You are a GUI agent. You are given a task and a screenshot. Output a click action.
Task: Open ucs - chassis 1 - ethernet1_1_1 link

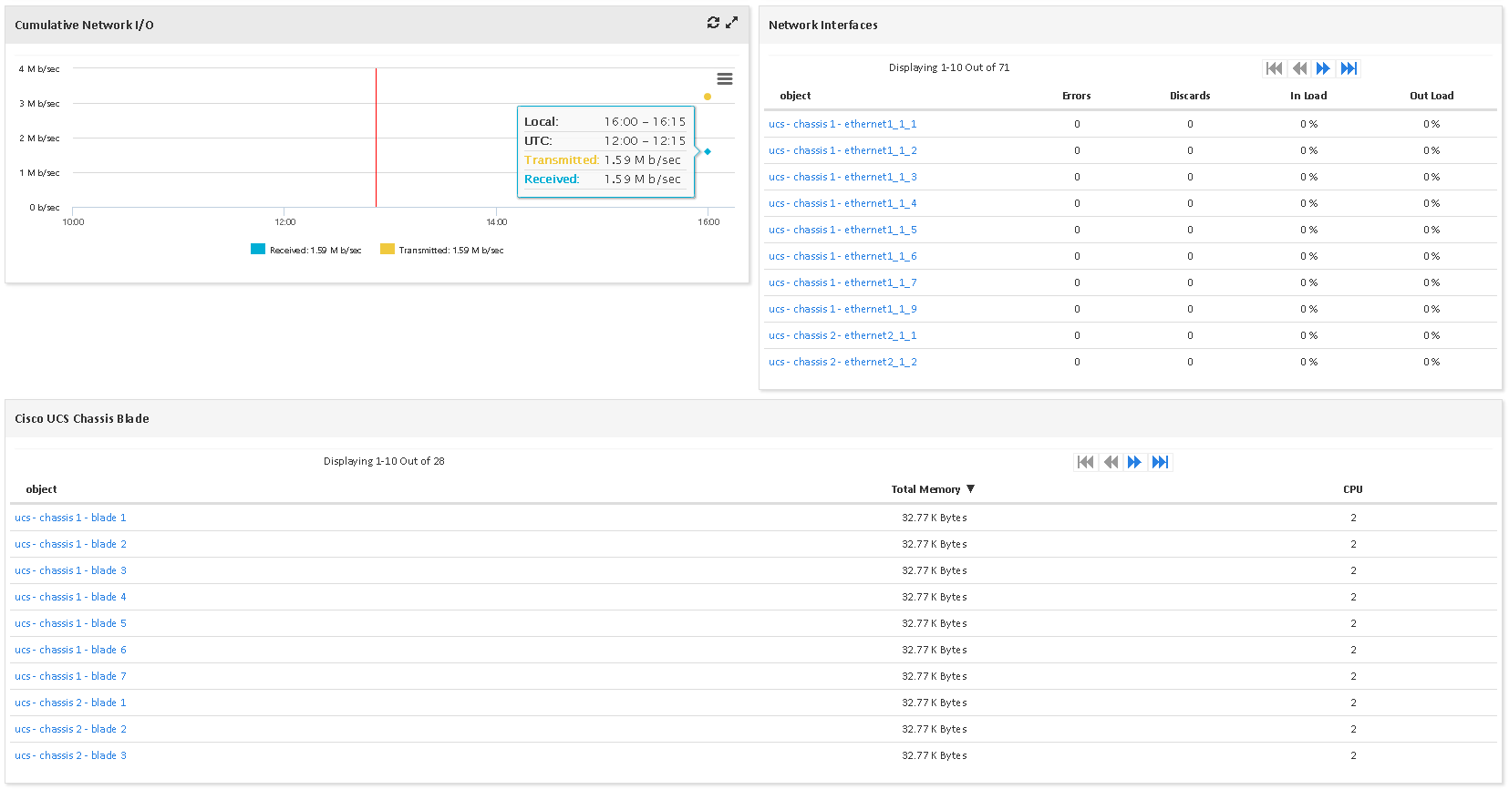tap(842, 124)
